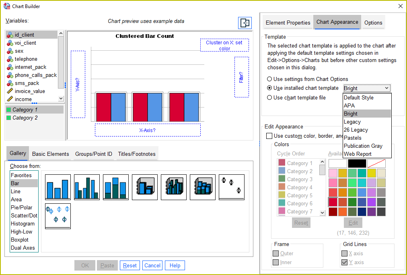The height and width of the screenshot is (275, 407).
Task: Click the nominal icon beside id_client
Action: pyautogui.click(x=10, y=35)
